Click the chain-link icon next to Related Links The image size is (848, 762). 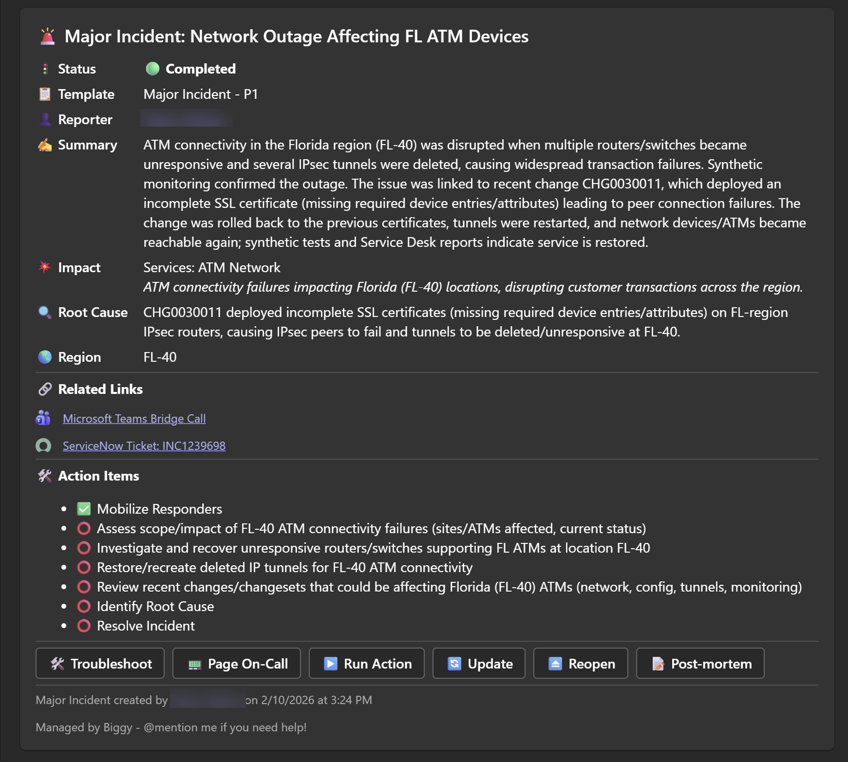coord(45,389)
